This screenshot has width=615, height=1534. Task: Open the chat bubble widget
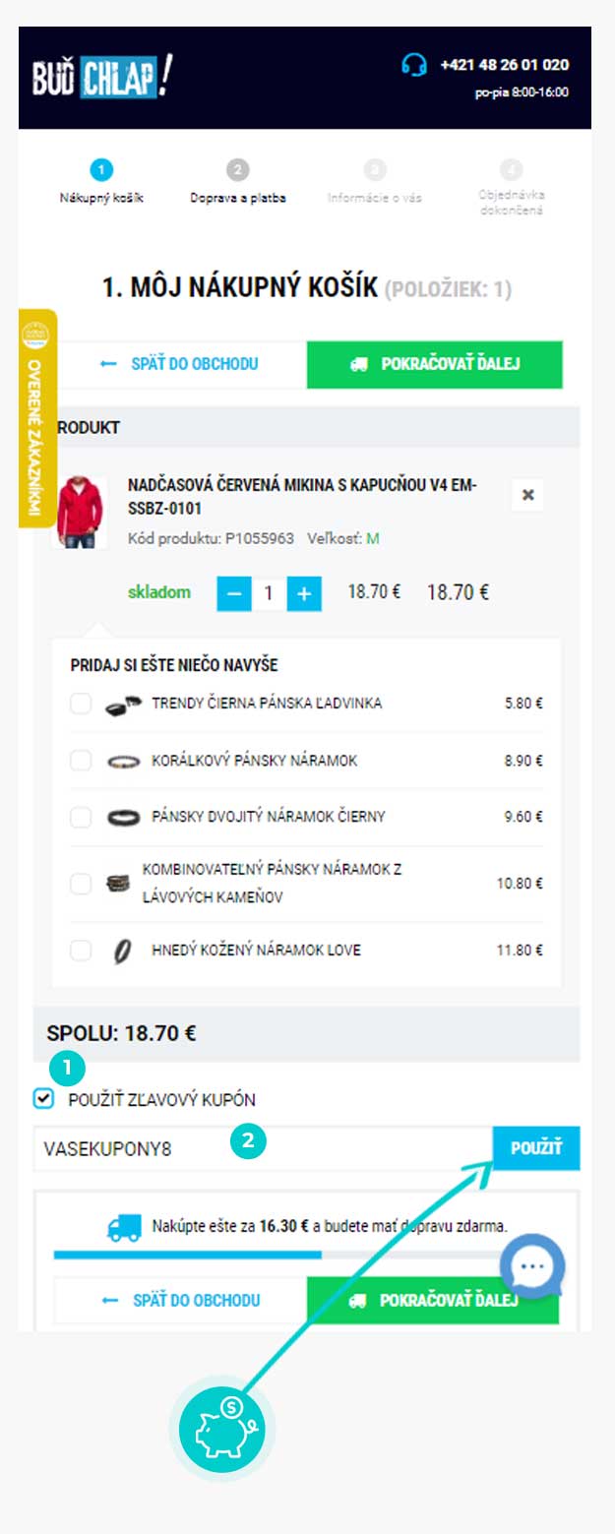(x=532, y=1264)
